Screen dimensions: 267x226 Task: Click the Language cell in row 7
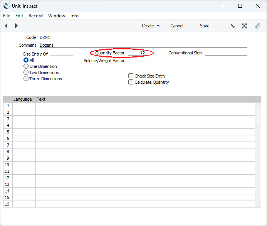click(x=24, y=145)
